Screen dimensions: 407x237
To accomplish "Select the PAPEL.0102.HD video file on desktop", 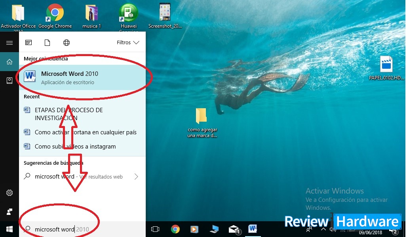I will coord(386,68).
